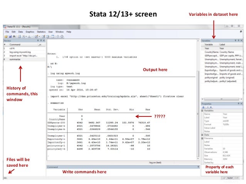Screen dimensions: 246x184
Task: Close the Review panel
Action: pos(44,40)
